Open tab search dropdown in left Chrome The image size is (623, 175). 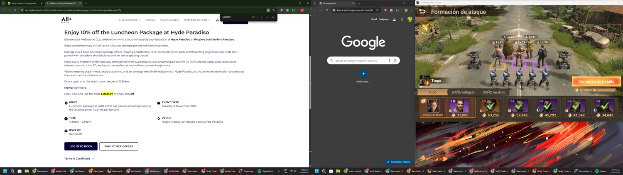pos(3,3)
